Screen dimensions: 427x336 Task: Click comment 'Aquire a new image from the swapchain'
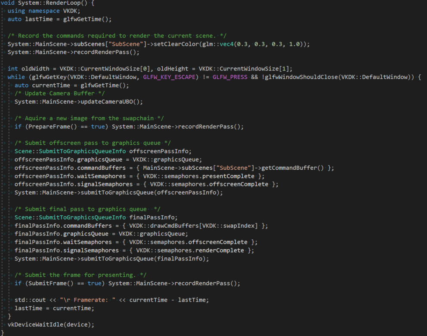[90, 118]
